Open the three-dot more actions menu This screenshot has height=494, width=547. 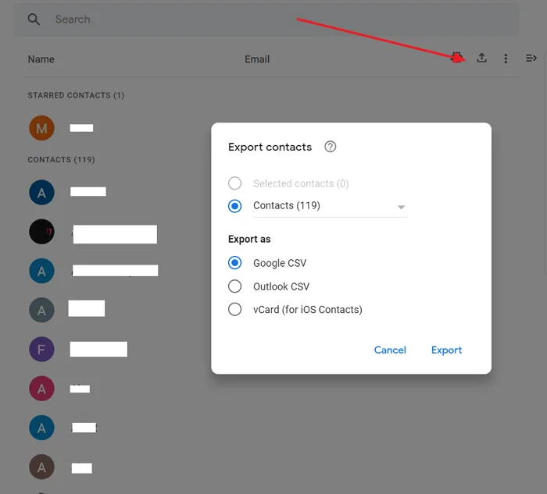click(506, 59)
